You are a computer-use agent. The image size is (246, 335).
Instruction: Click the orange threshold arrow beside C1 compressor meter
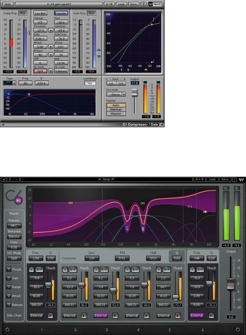click(28, 33)
